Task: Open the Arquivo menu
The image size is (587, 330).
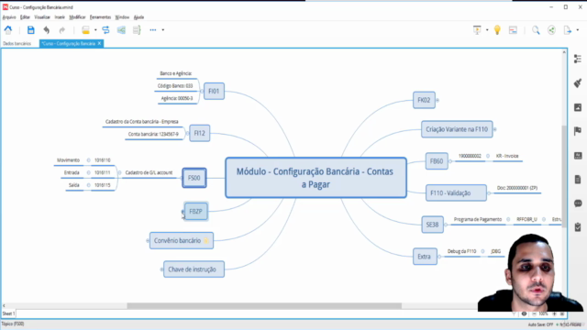Action: pyautogui.click(x=9, y=17)
